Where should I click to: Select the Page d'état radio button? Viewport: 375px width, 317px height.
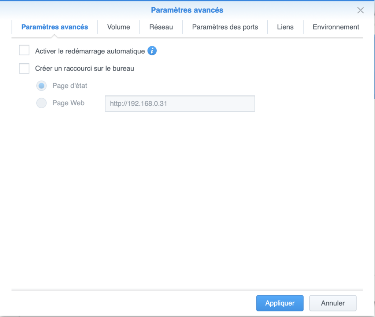41,86
